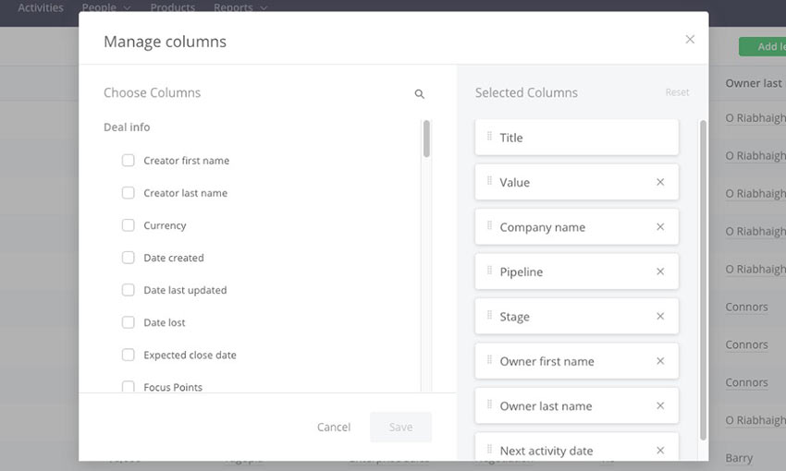
Task: Check the Currency column option
Action: 129,225
